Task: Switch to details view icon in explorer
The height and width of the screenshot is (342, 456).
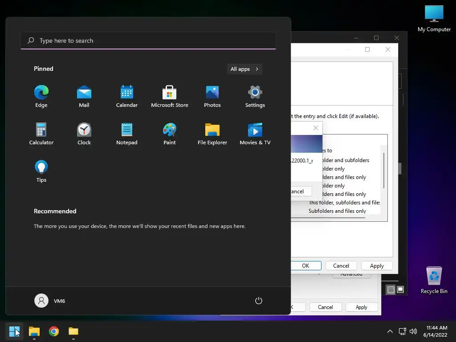Action: tap(391, 289)
